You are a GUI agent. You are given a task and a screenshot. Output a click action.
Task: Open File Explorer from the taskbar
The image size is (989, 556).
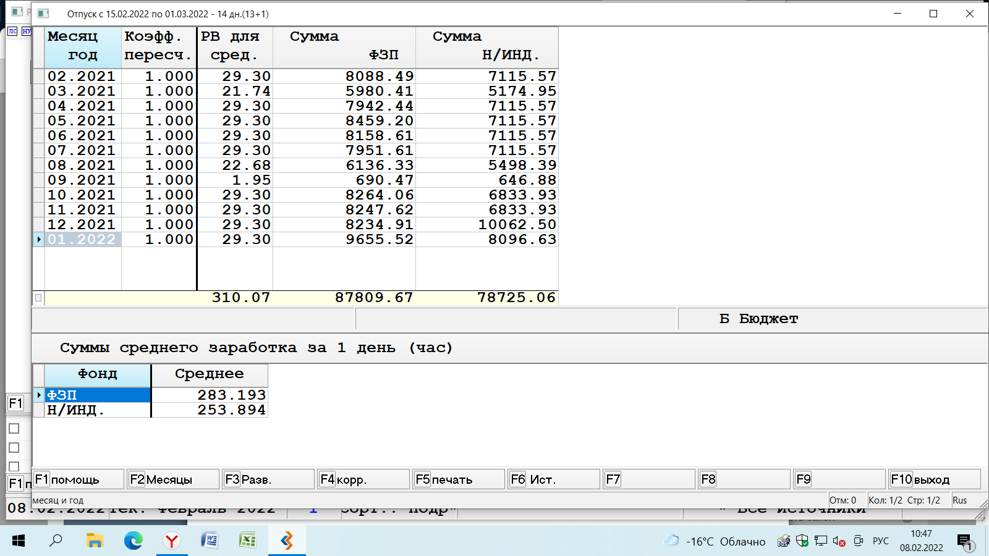pos(95,541)
